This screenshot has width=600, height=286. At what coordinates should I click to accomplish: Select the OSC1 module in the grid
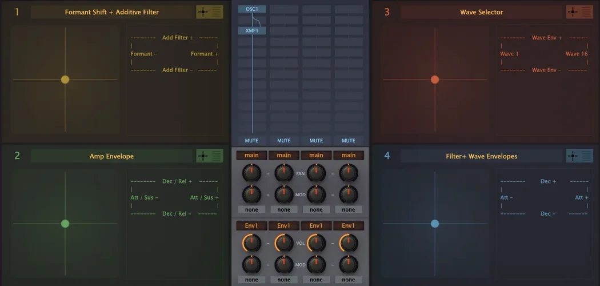point(252,9)
